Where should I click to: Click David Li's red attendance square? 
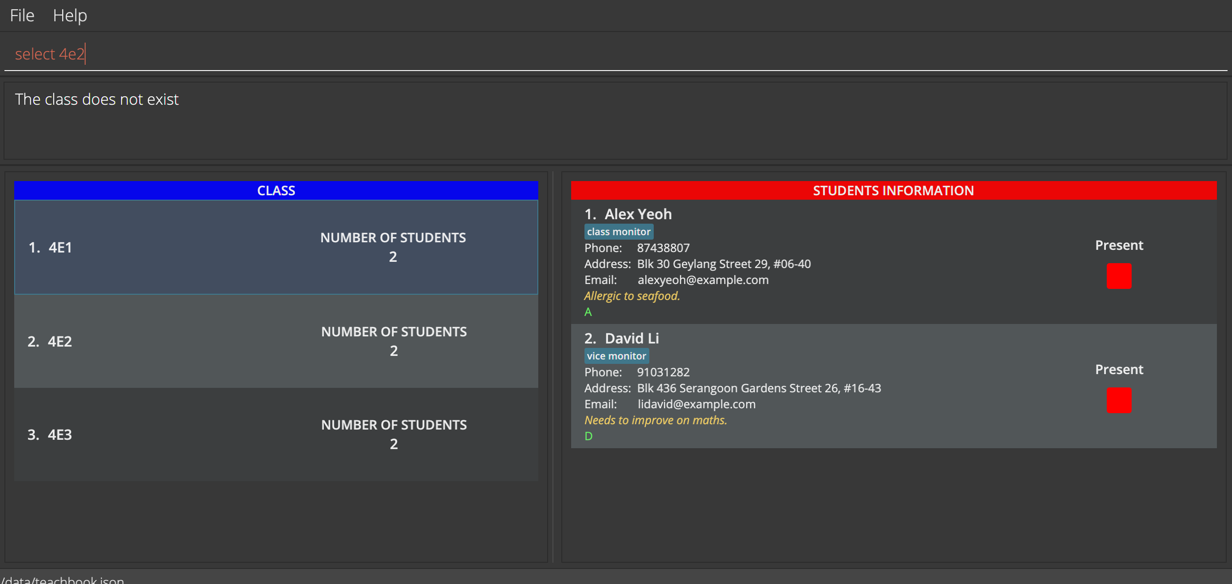pos(1118,400)
